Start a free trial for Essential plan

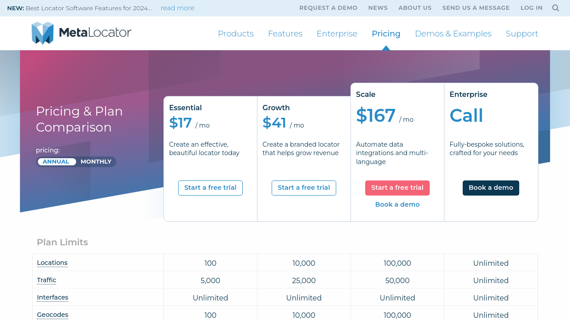click(210, 188)
